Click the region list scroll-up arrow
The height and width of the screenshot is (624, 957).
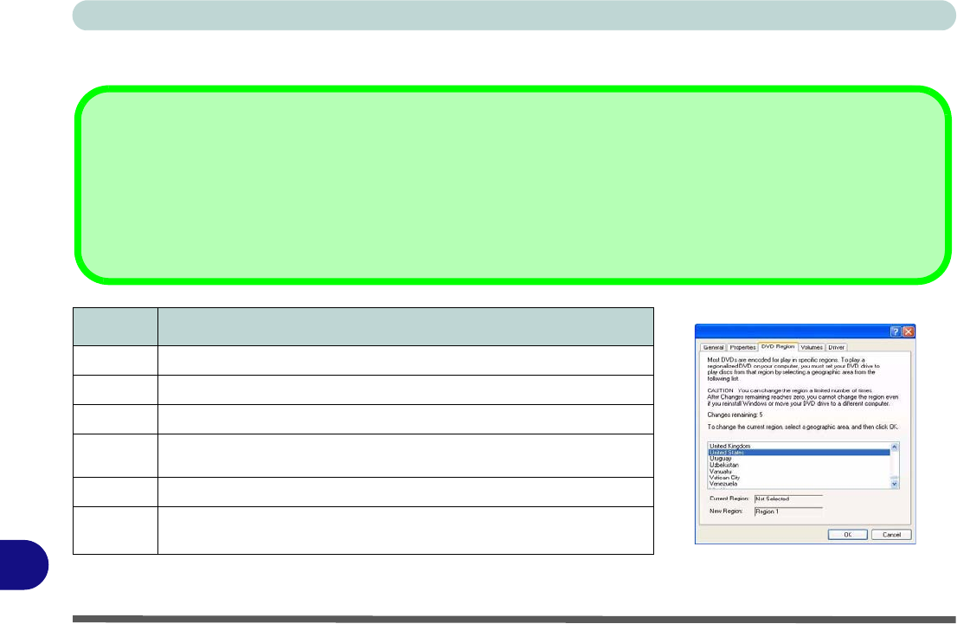click(x=895, y=447)
